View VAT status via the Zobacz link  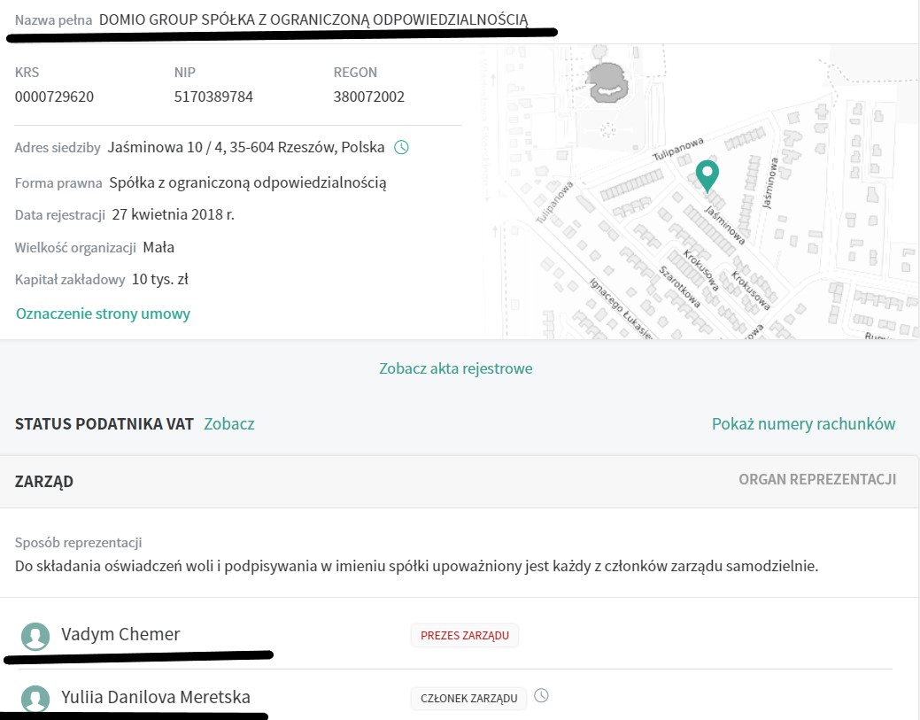(228, 424)
